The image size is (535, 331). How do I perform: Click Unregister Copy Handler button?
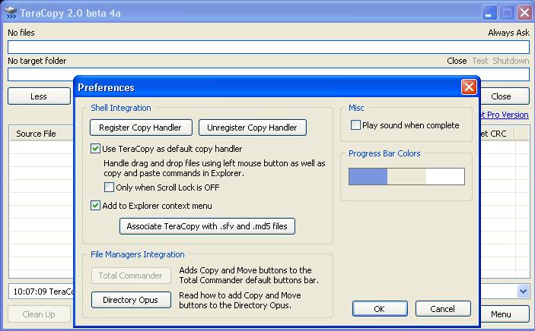(252, 128)
